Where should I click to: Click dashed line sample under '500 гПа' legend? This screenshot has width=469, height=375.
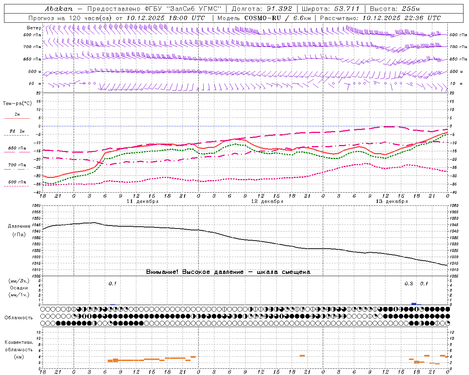[x=16, y=186]
